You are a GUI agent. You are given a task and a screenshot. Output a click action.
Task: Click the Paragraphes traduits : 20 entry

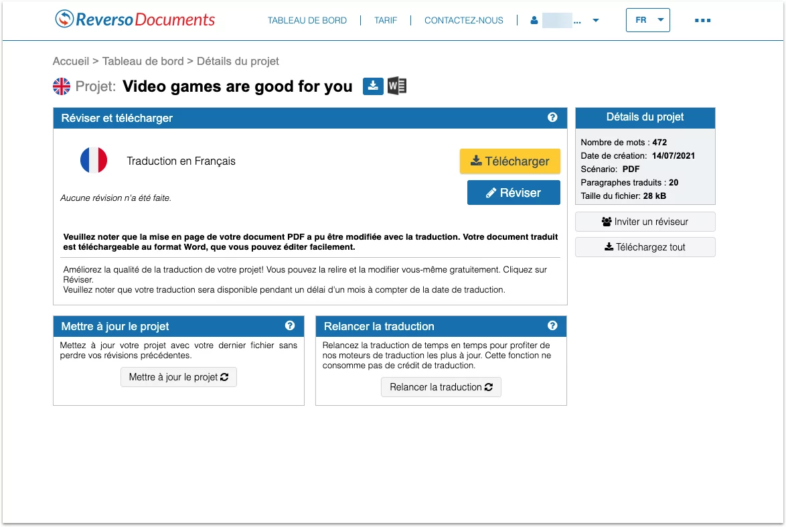(629, 183)
